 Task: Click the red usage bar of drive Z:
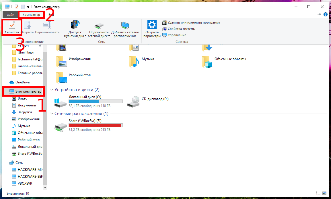point(95,125)
